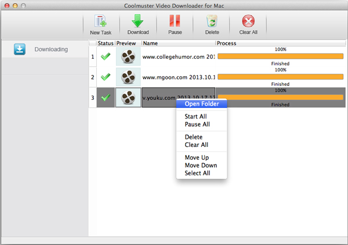
Task: Click the green checkmark for youku row
Action: coord(106,98)
